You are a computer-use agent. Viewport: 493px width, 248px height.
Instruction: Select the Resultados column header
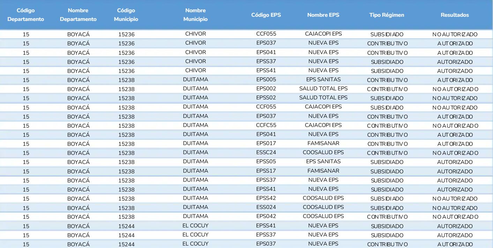click(455, 15)
